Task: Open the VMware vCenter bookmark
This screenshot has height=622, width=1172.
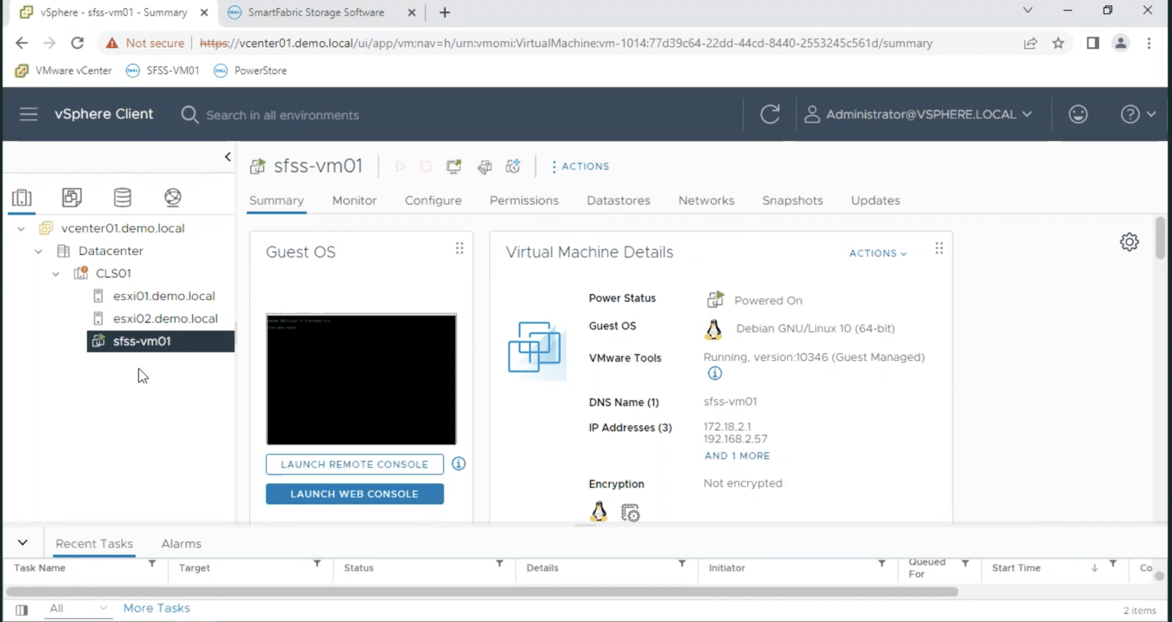Action: (x=63, y=71)
